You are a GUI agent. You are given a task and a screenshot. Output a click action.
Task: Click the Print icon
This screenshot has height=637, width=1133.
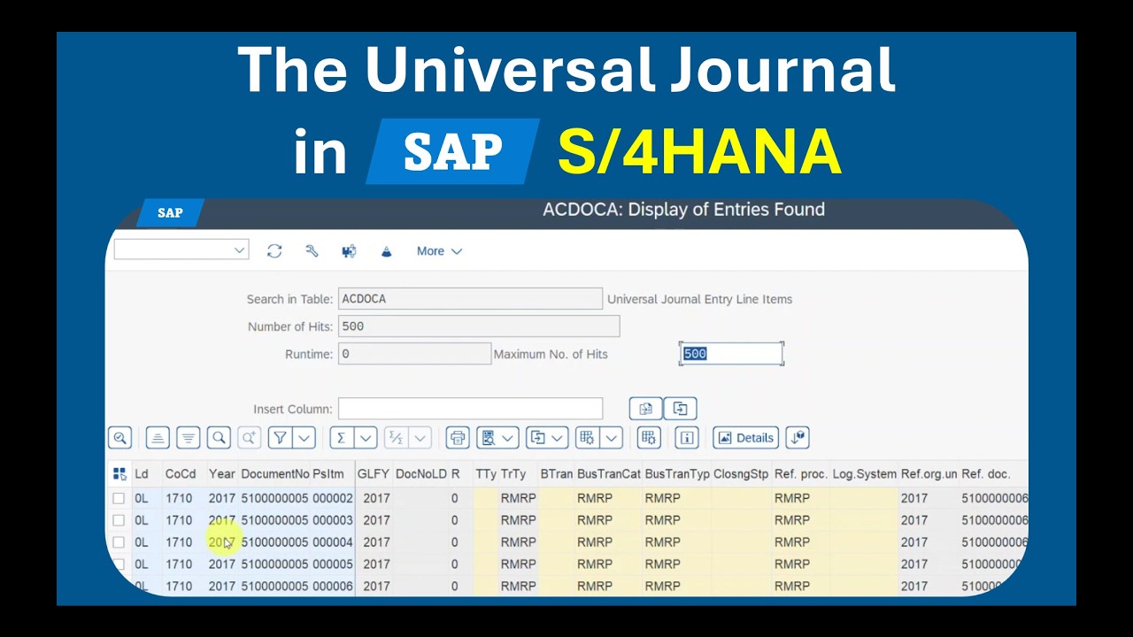pos(457,437)
